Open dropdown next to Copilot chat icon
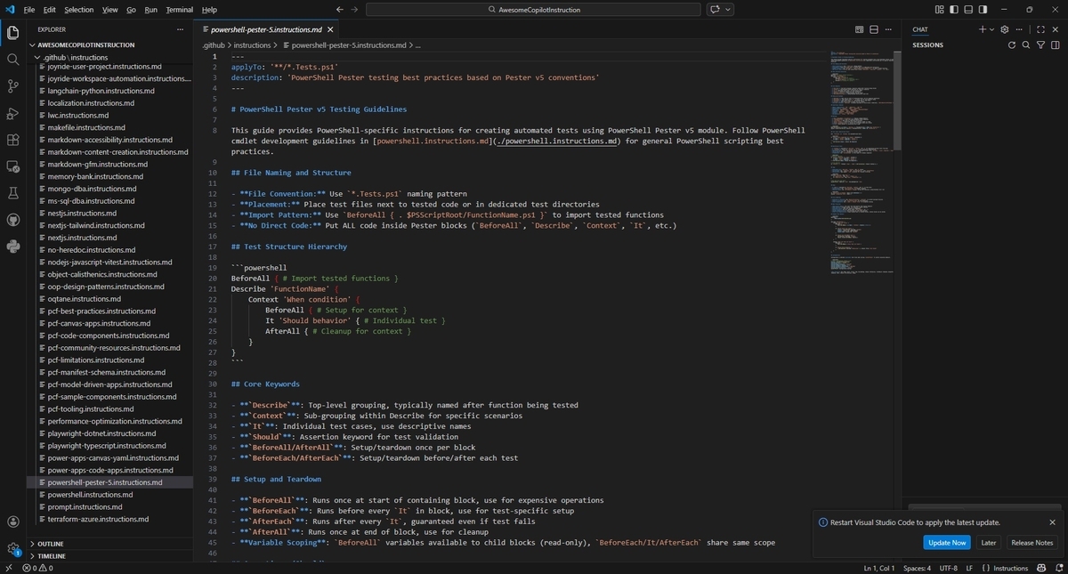 pyautogui.click(x=728, y=10)
